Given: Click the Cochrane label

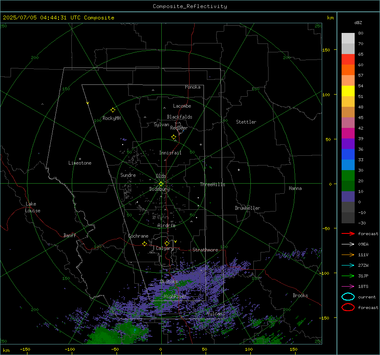Looking at the screenshot, I should 138,236.
